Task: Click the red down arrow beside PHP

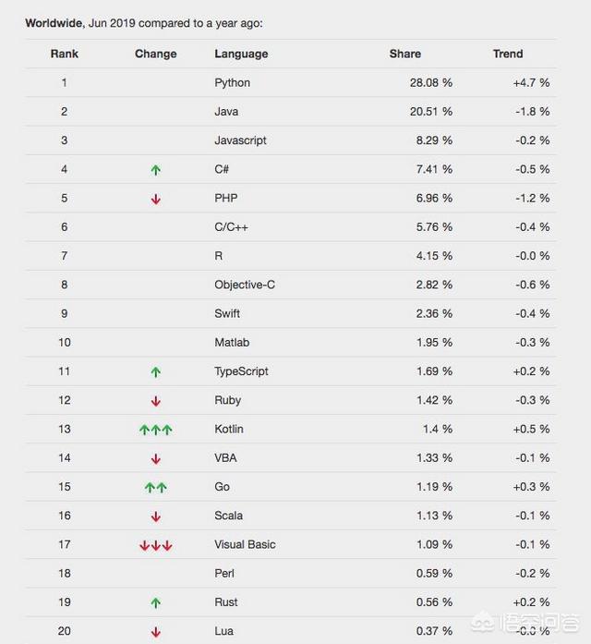Action: point(155,200)
